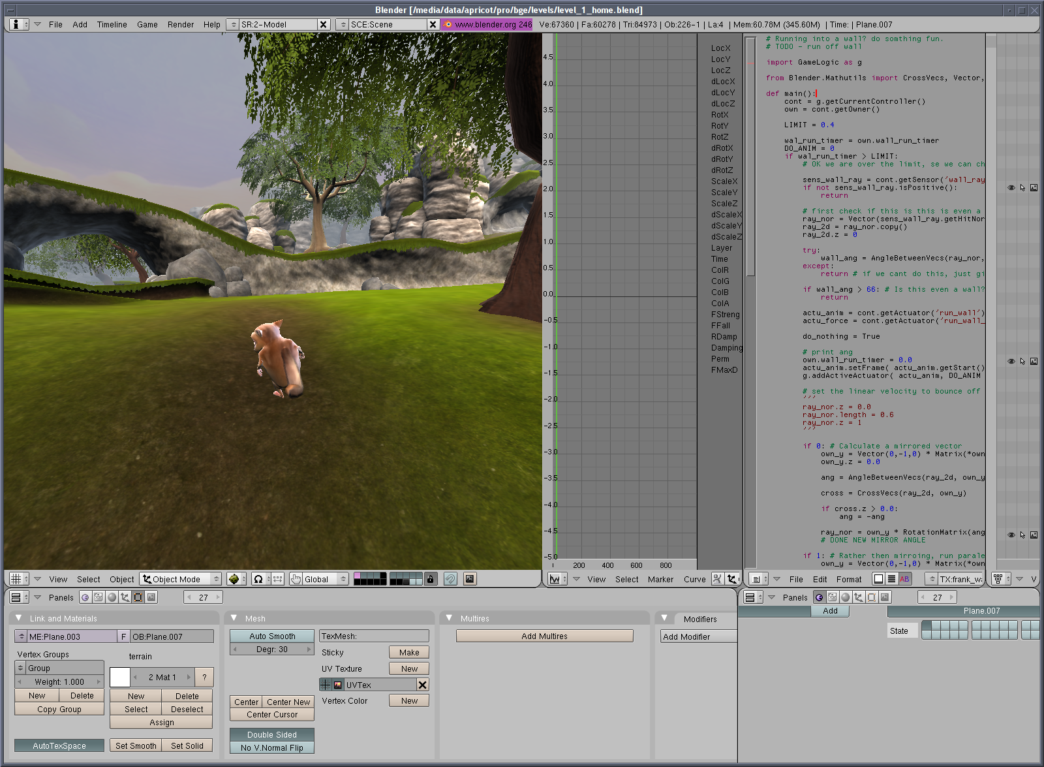Open the viewport draw type selector
The height and width of the screenshot is (767, 1044).
(236, 579)
